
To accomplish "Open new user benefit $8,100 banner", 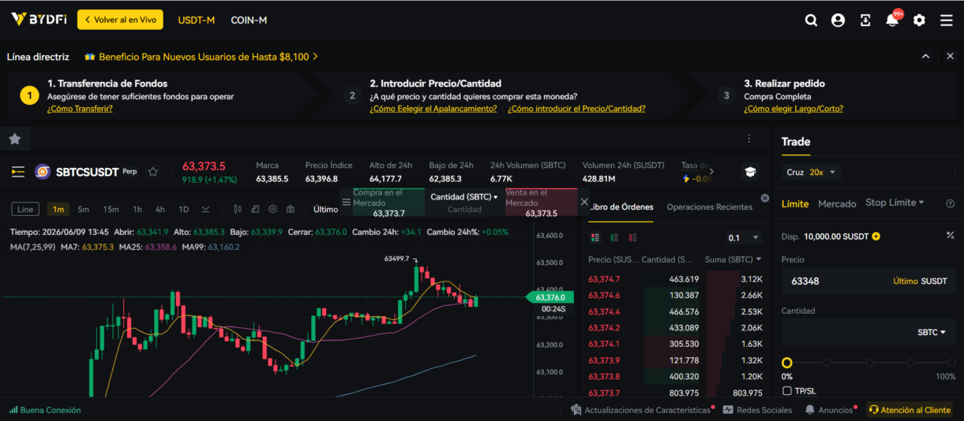I will click(x=201, y=57).
